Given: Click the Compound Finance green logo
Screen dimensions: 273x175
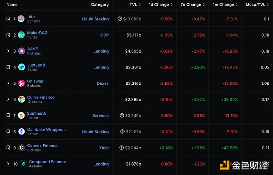Looking at the screenshot, I should point(23,164).
